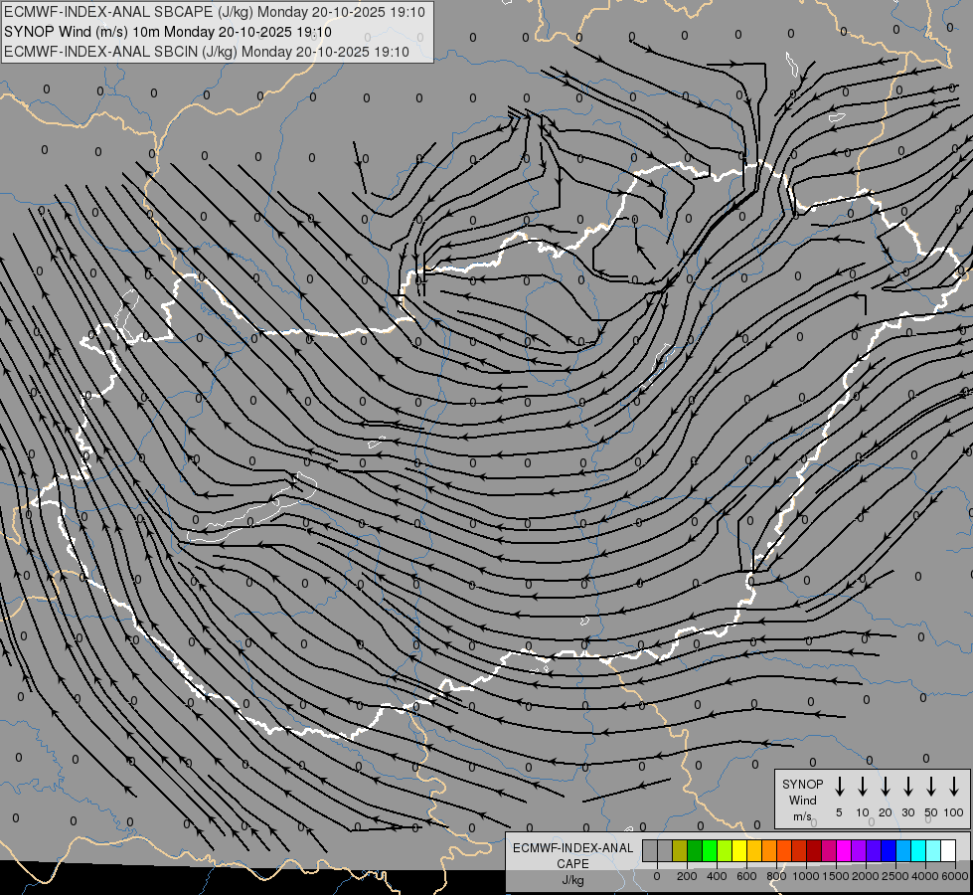Image resolution: width=973 pixels, height=895 pixels.
Task: Click the pure blue CAPE legend swatch
Action: [889, 850]
